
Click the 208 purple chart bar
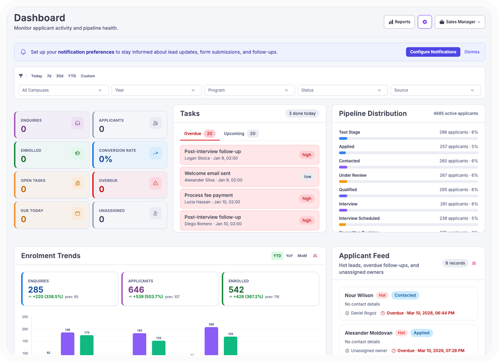coord(211,341)
